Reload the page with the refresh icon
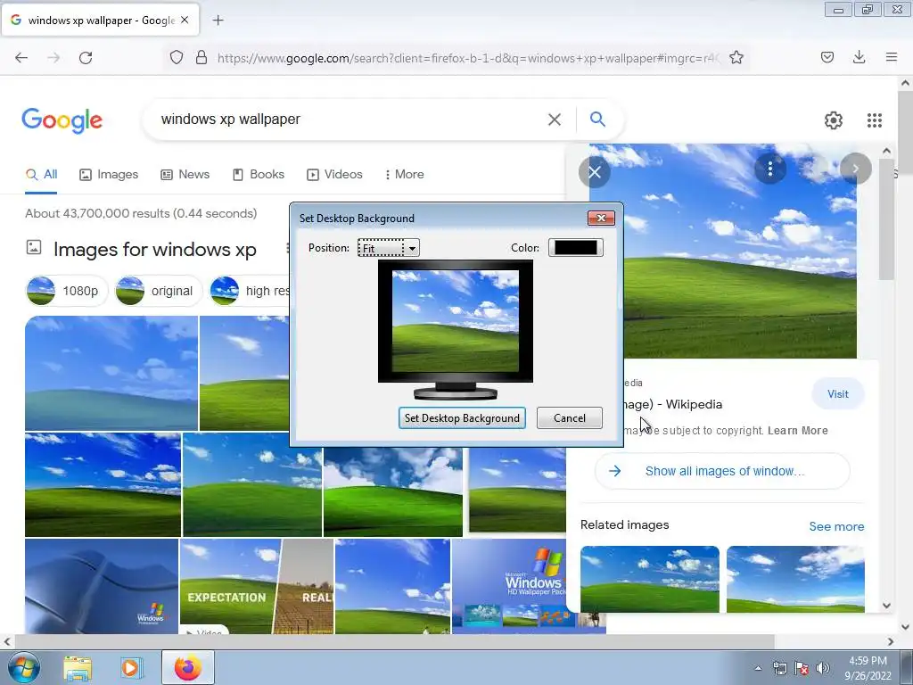This screenshot has width=913, height=685. click(86, 57)
